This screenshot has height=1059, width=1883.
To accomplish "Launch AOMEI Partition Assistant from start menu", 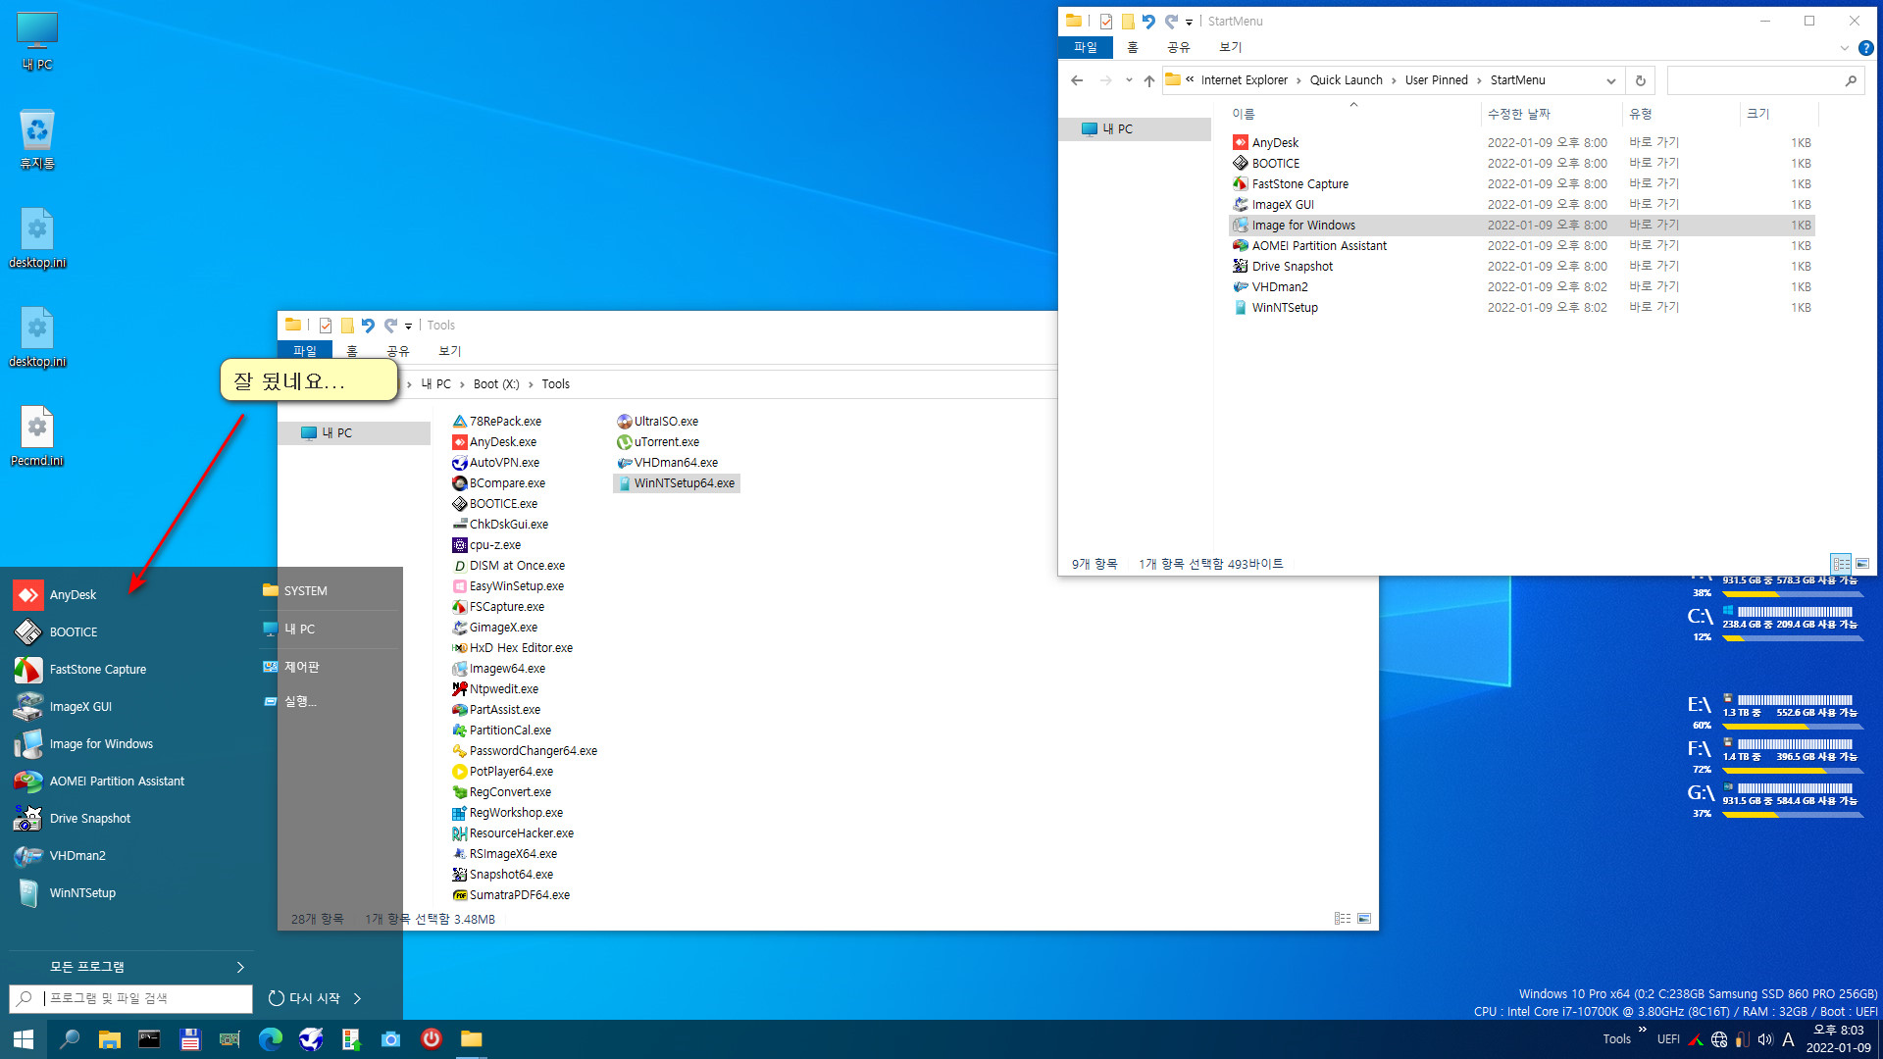I will tap(117, 781).
